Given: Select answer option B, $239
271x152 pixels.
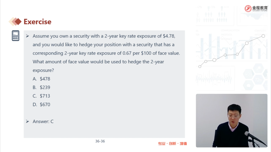Looking at the screenshot, I should click(42, 87).
